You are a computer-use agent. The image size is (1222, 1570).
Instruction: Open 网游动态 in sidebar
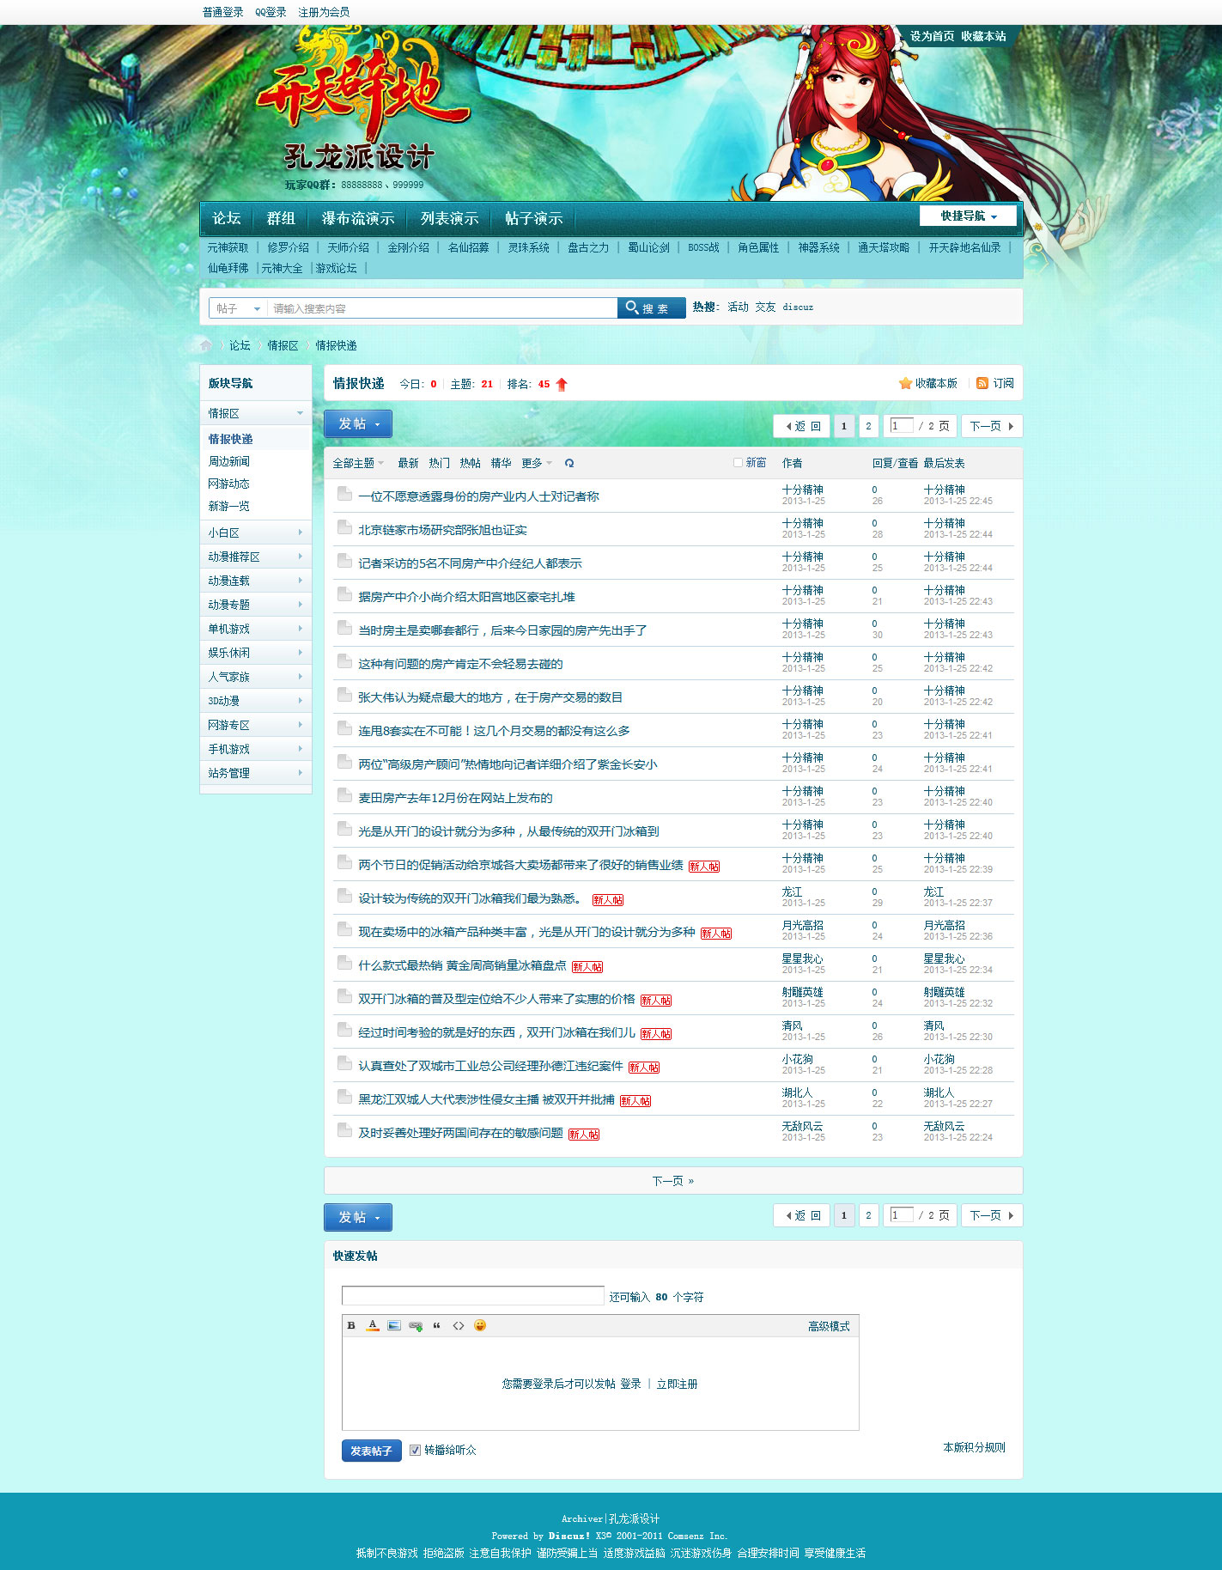pos(229,484)
